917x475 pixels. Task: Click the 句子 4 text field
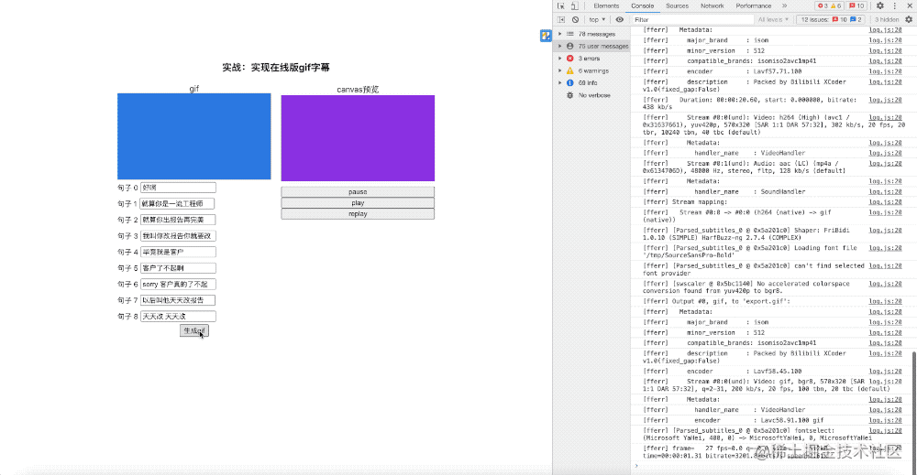(x=178, y=252)
